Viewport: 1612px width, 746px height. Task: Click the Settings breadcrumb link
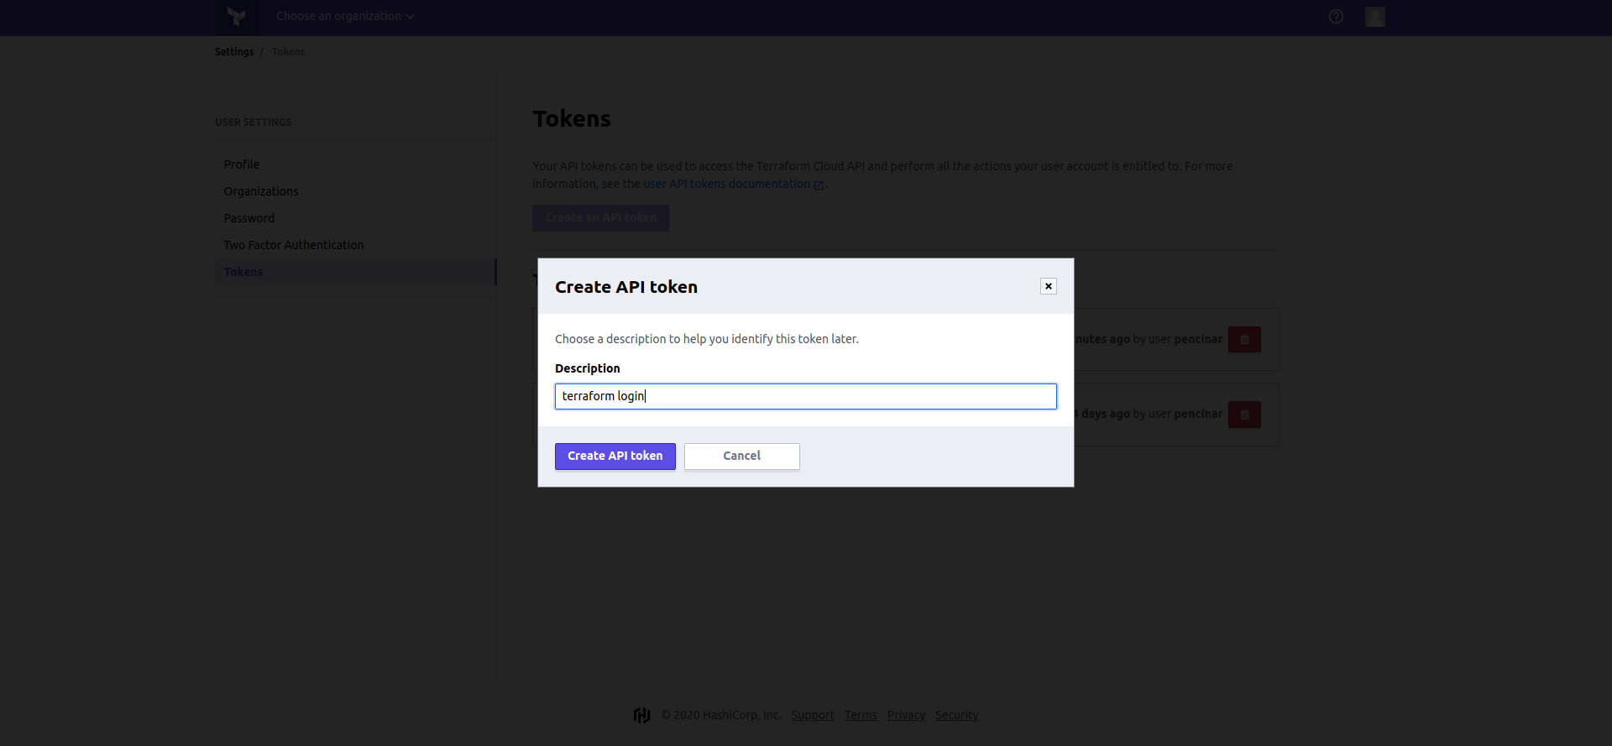(233, 52)
